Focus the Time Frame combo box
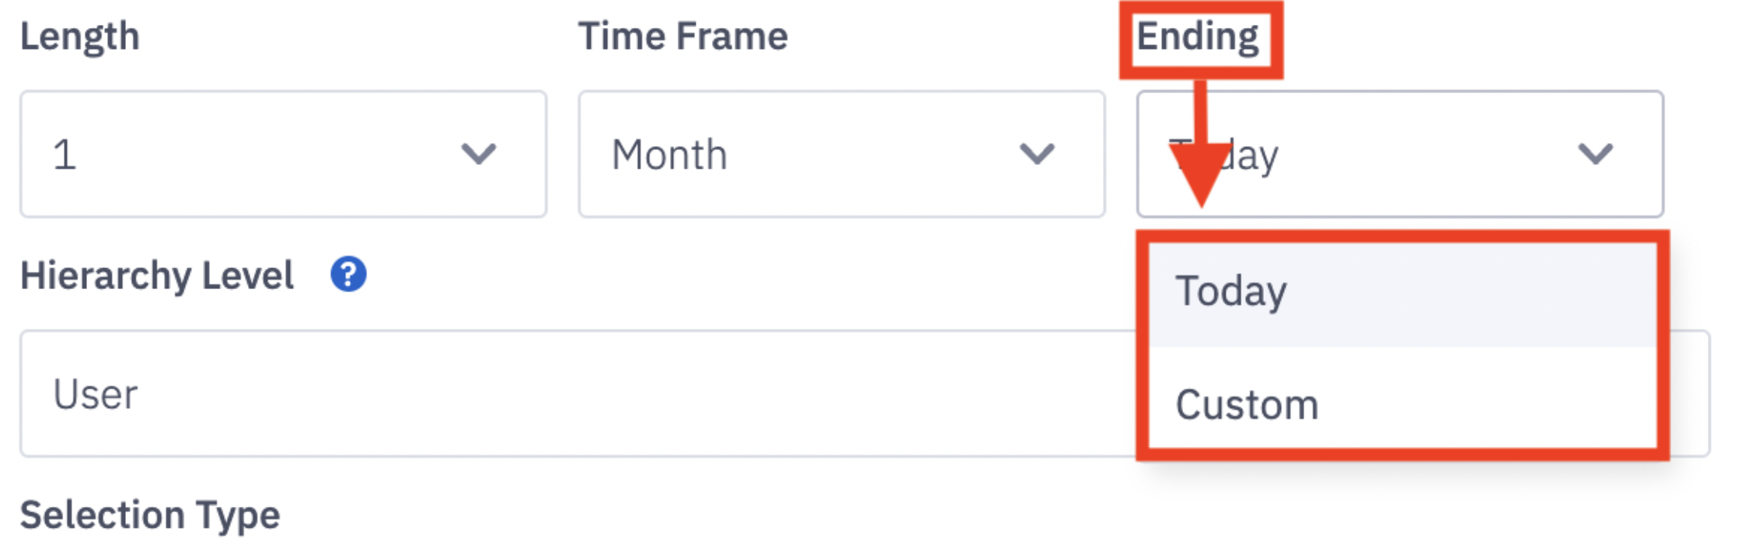The height and width of the screenshot is (555, 1738). coord(842,154)
